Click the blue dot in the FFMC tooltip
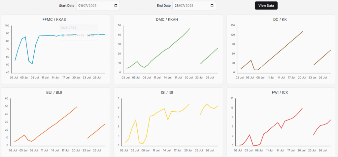Viewport: 338px width, 157px height. [63, 35]
